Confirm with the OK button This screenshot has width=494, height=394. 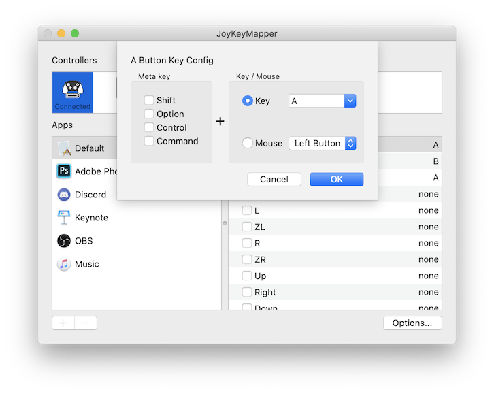point(336,179)
